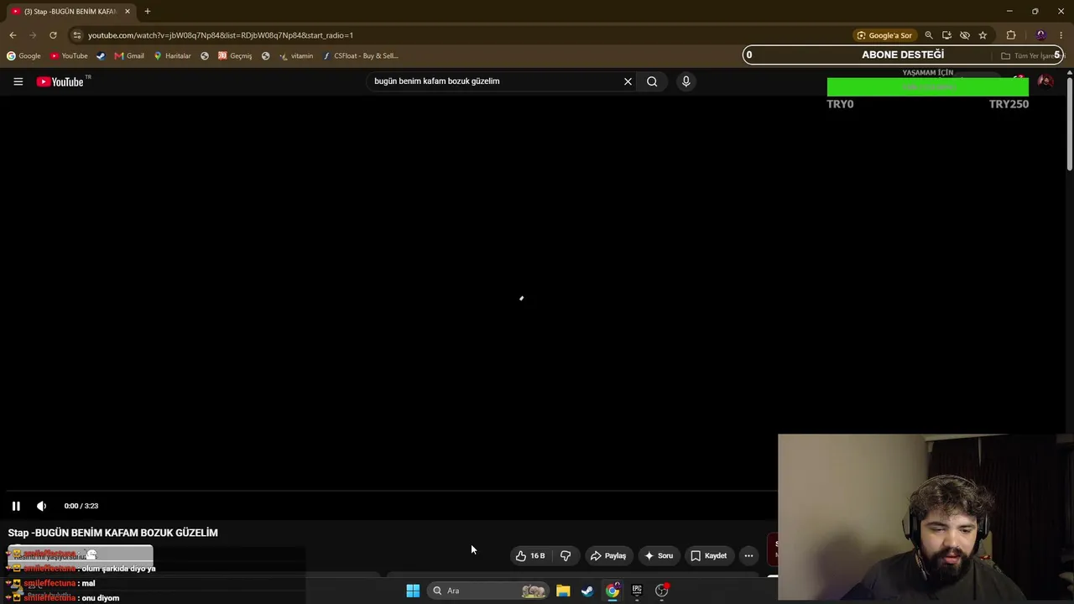Open the YouTube account avatar menu
The image size is (1074, 604).
[x=1045, y=81]
